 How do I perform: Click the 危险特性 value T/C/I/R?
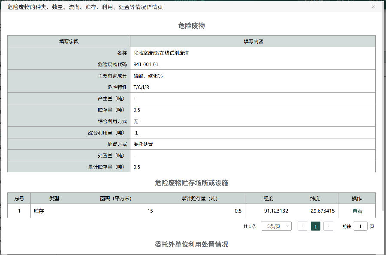pyautogui.click(x=142, y=87)
